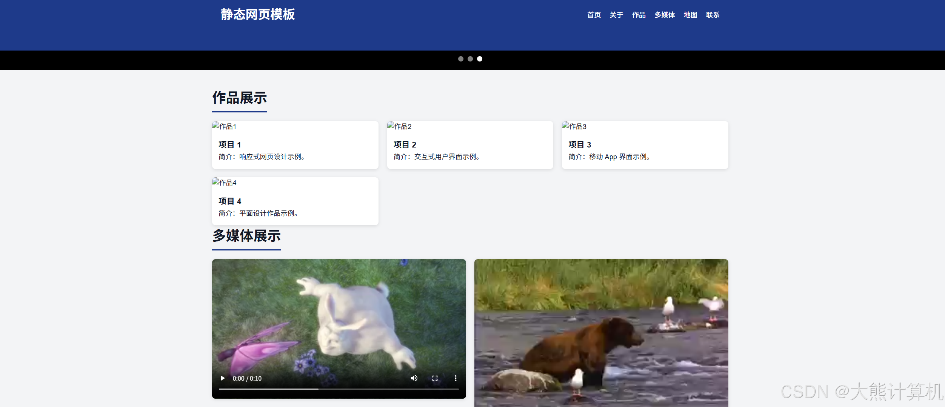945x407 pixels.
Task: Open the 多媒体 nav link
Action: pos(665,15)
